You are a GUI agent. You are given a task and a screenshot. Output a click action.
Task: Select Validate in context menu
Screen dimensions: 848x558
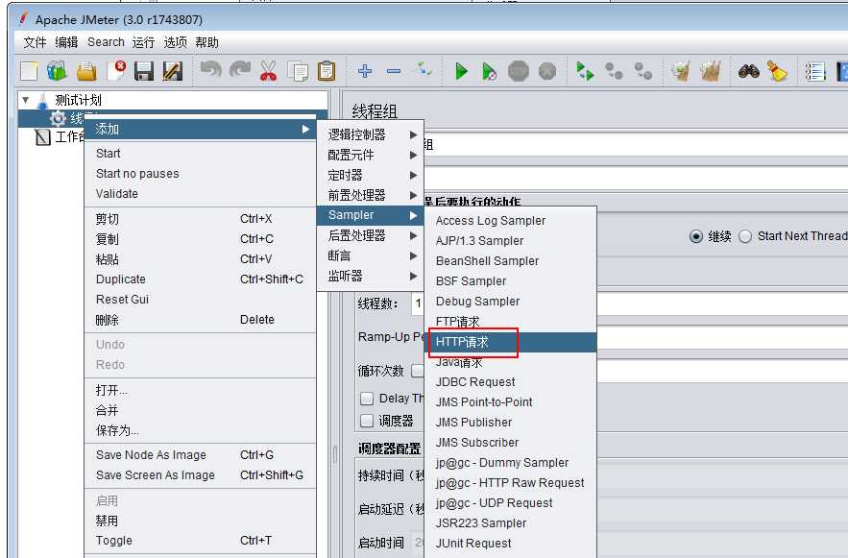pyautogui.click(x=201, y=194)
